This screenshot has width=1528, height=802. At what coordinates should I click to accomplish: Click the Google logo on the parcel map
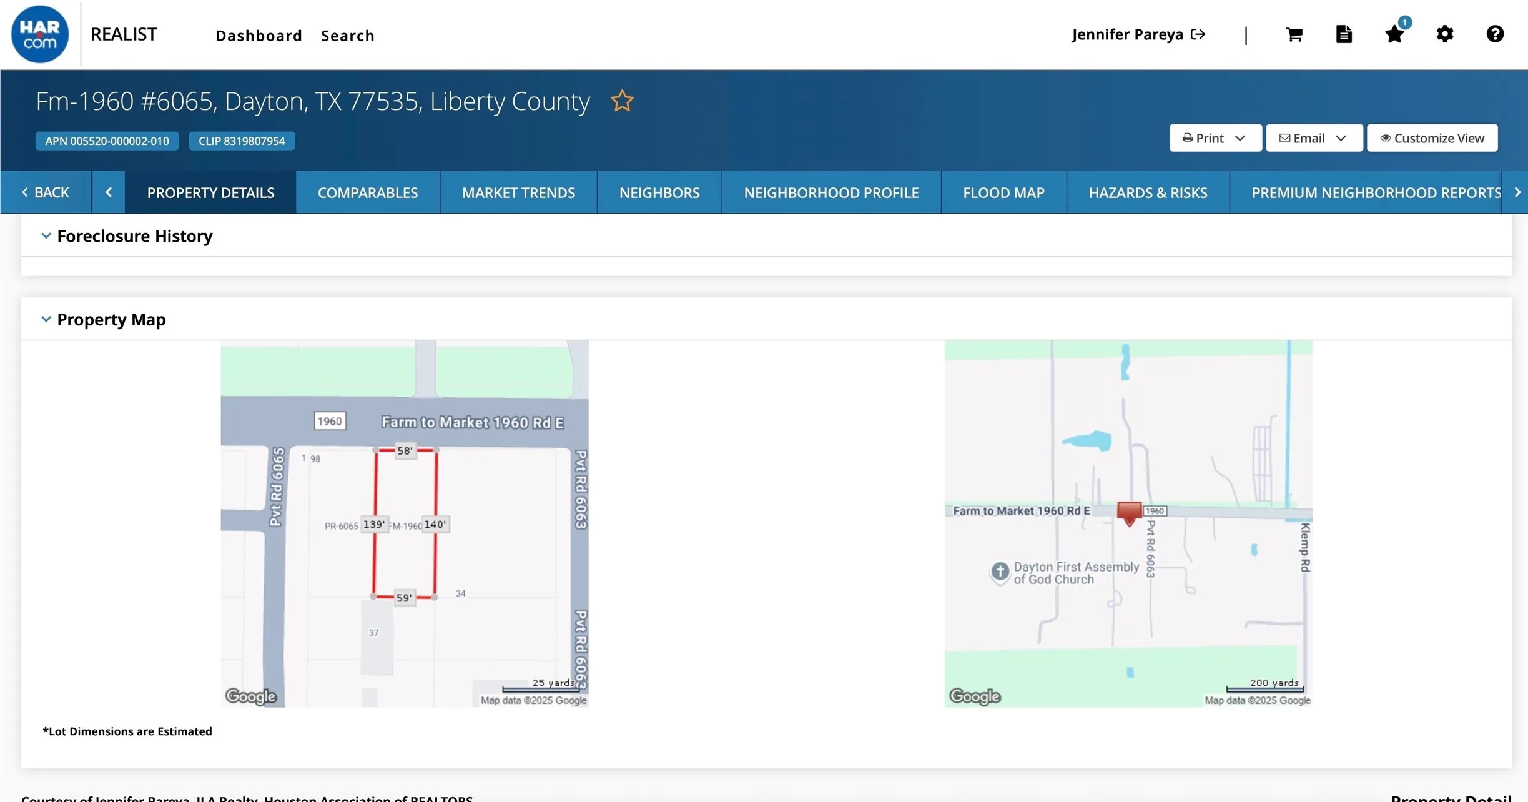click(251, 696)
